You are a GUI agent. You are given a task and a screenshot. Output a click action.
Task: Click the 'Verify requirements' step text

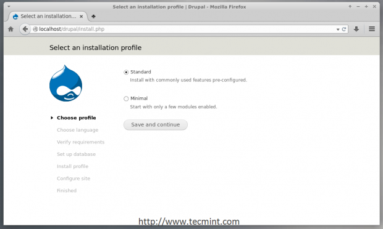pos(80,142)
